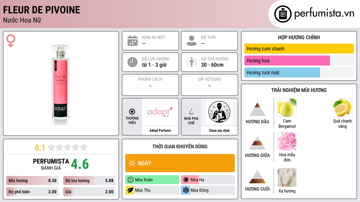Click the person icon for Độ tuổi
The width and height of the screenshot is (360, 202).
192,41
